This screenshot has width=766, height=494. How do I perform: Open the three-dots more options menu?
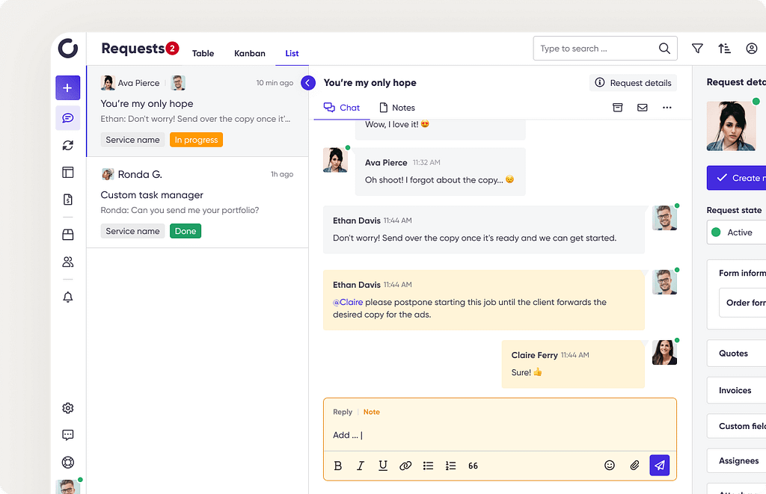coord(667,108)
